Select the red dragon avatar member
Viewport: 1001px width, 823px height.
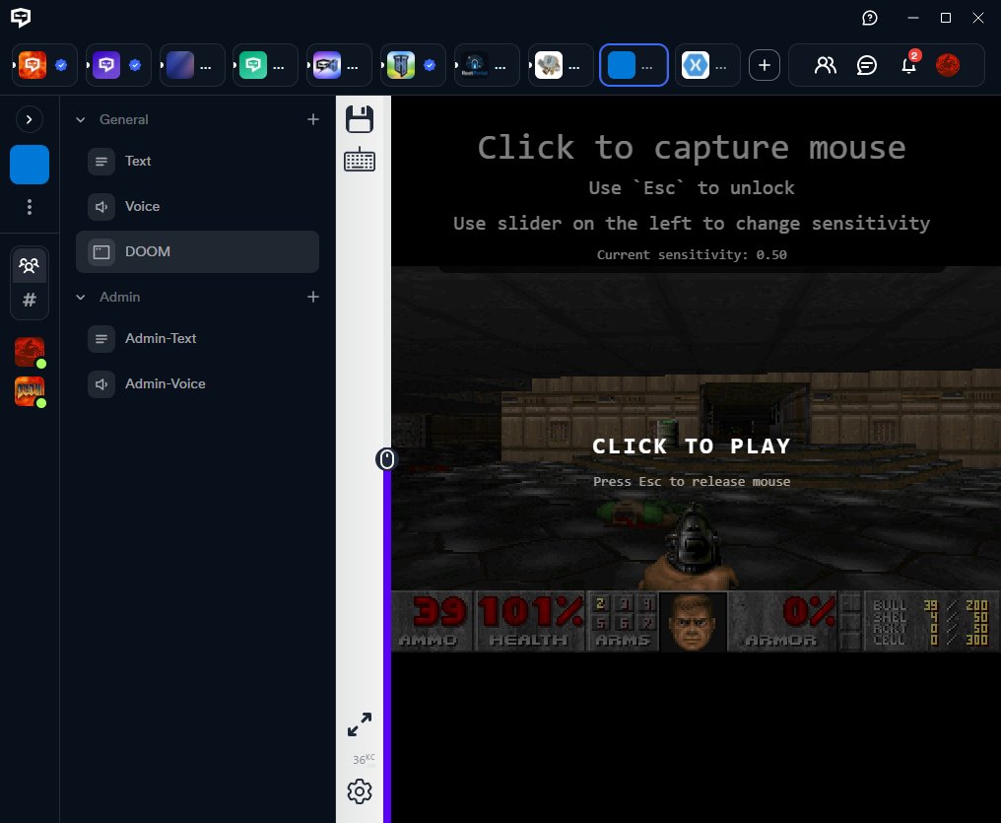coord(30,352)
